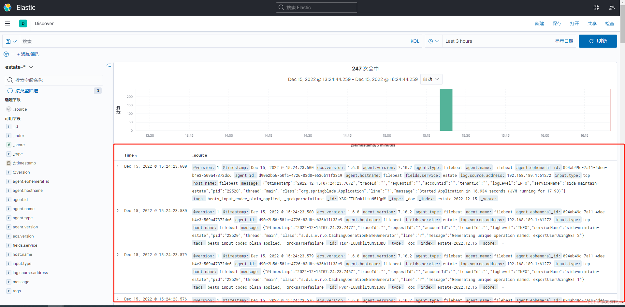The width and height of the screenshot is (625, 307).
Task: Open saved queries disk icon menu
Action: (11, 41)
